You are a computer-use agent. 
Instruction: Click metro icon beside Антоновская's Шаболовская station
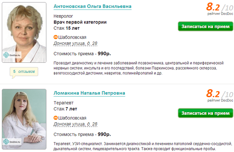pos(56,37)
